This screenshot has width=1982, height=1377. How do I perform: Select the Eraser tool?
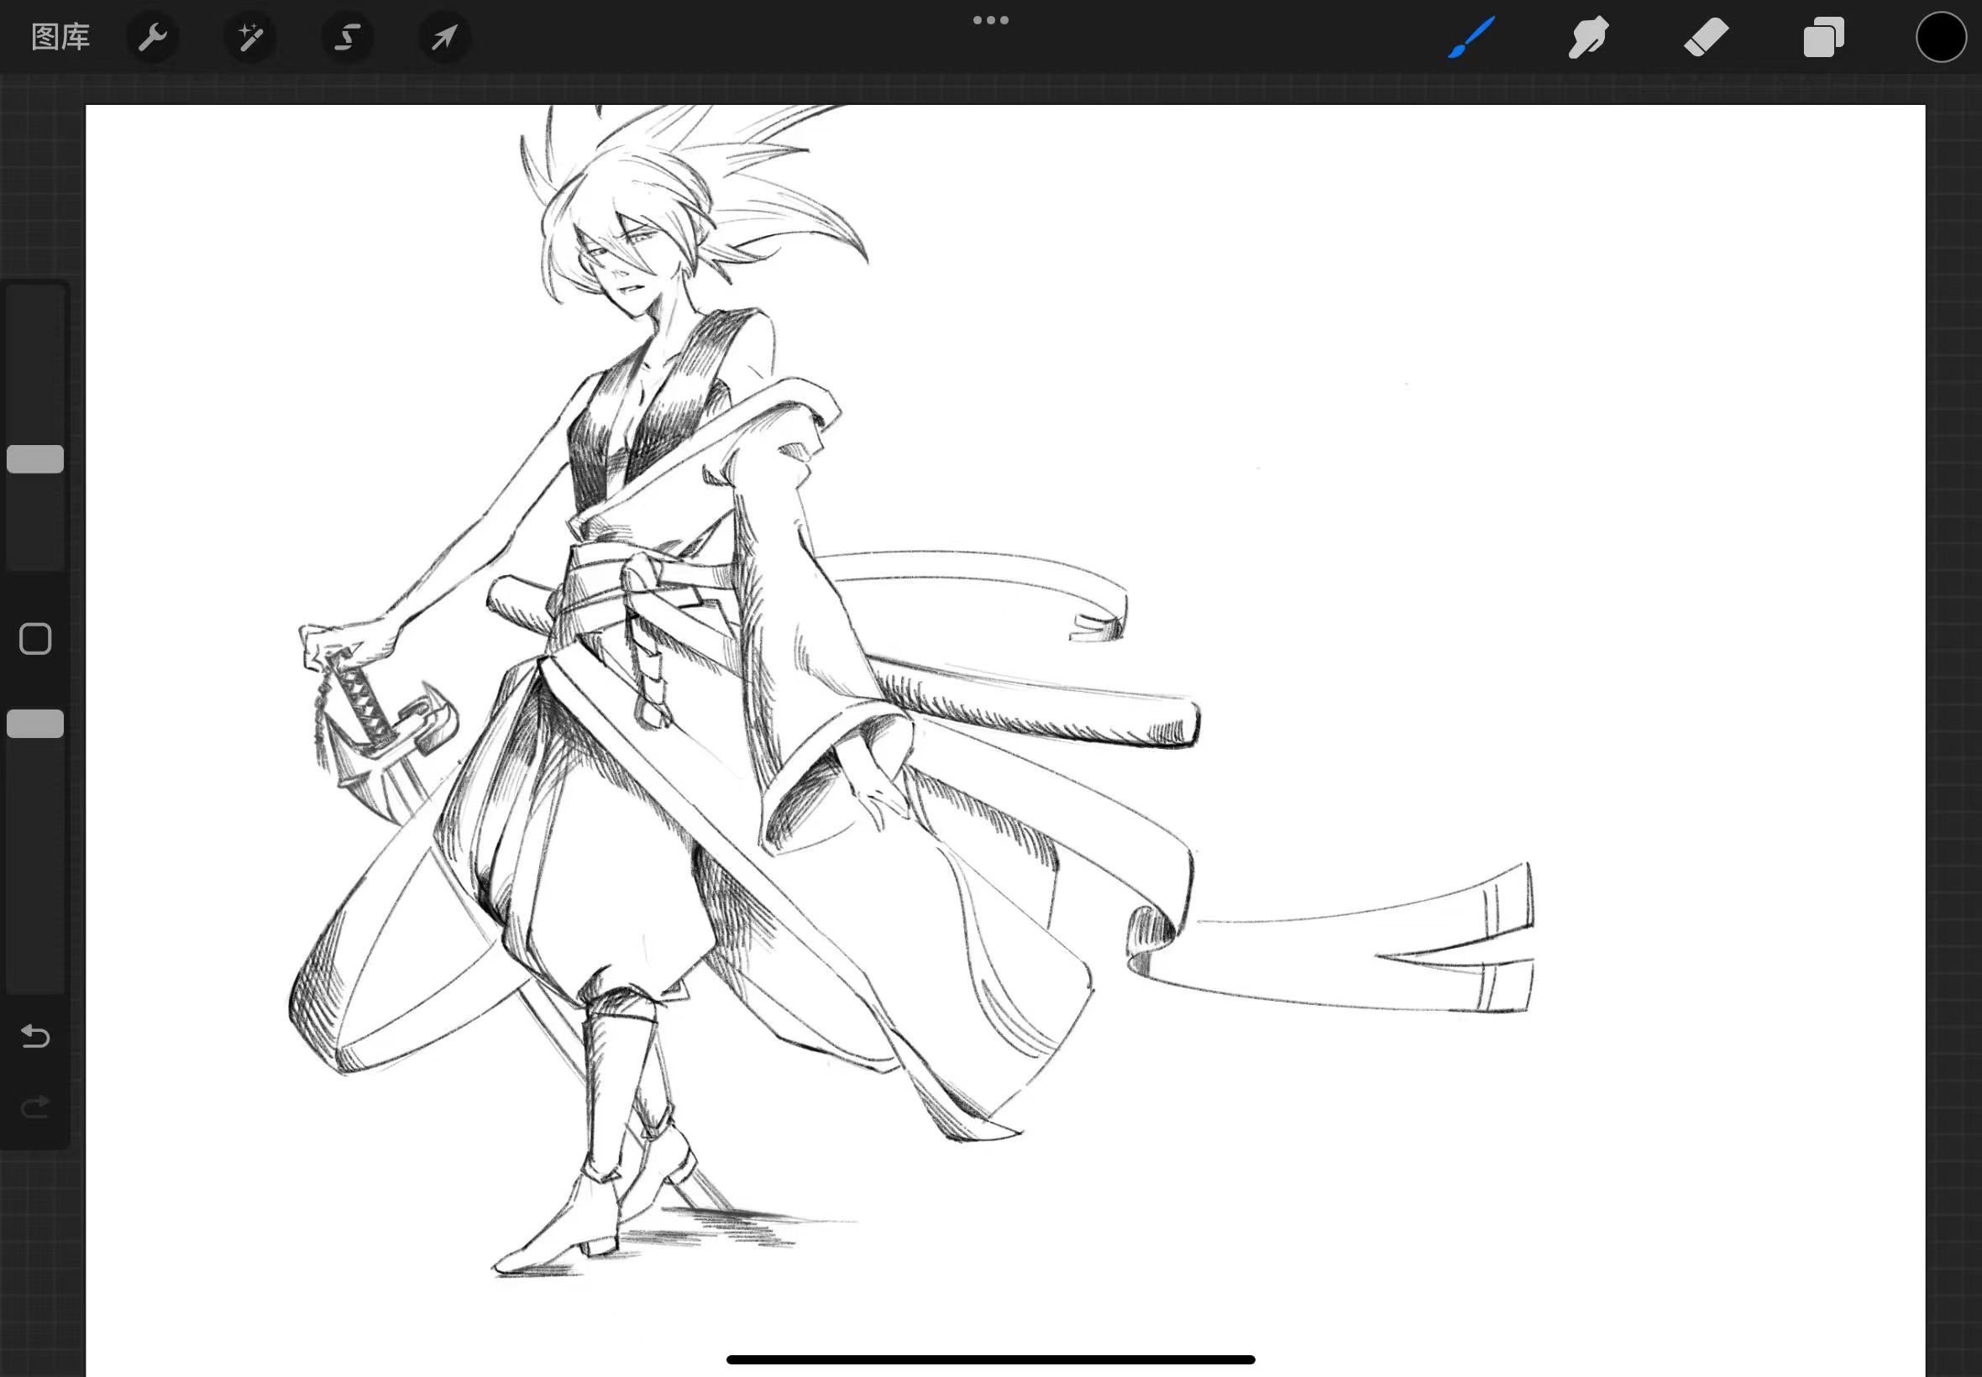[x=1706, y=37]
